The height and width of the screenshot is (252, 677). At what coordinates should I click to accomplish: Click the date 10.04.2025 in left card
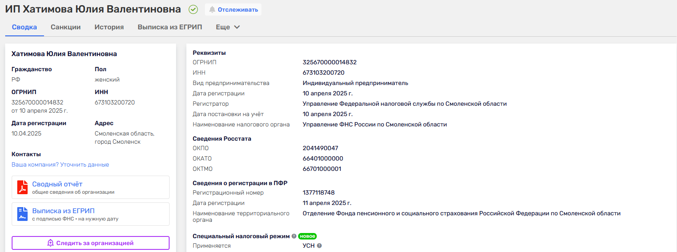26,133
